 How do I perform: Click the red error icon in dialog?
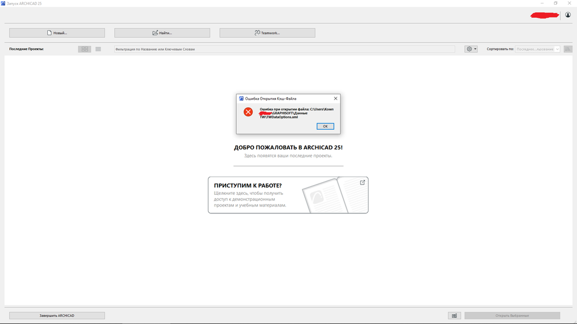tap(248, 112)
